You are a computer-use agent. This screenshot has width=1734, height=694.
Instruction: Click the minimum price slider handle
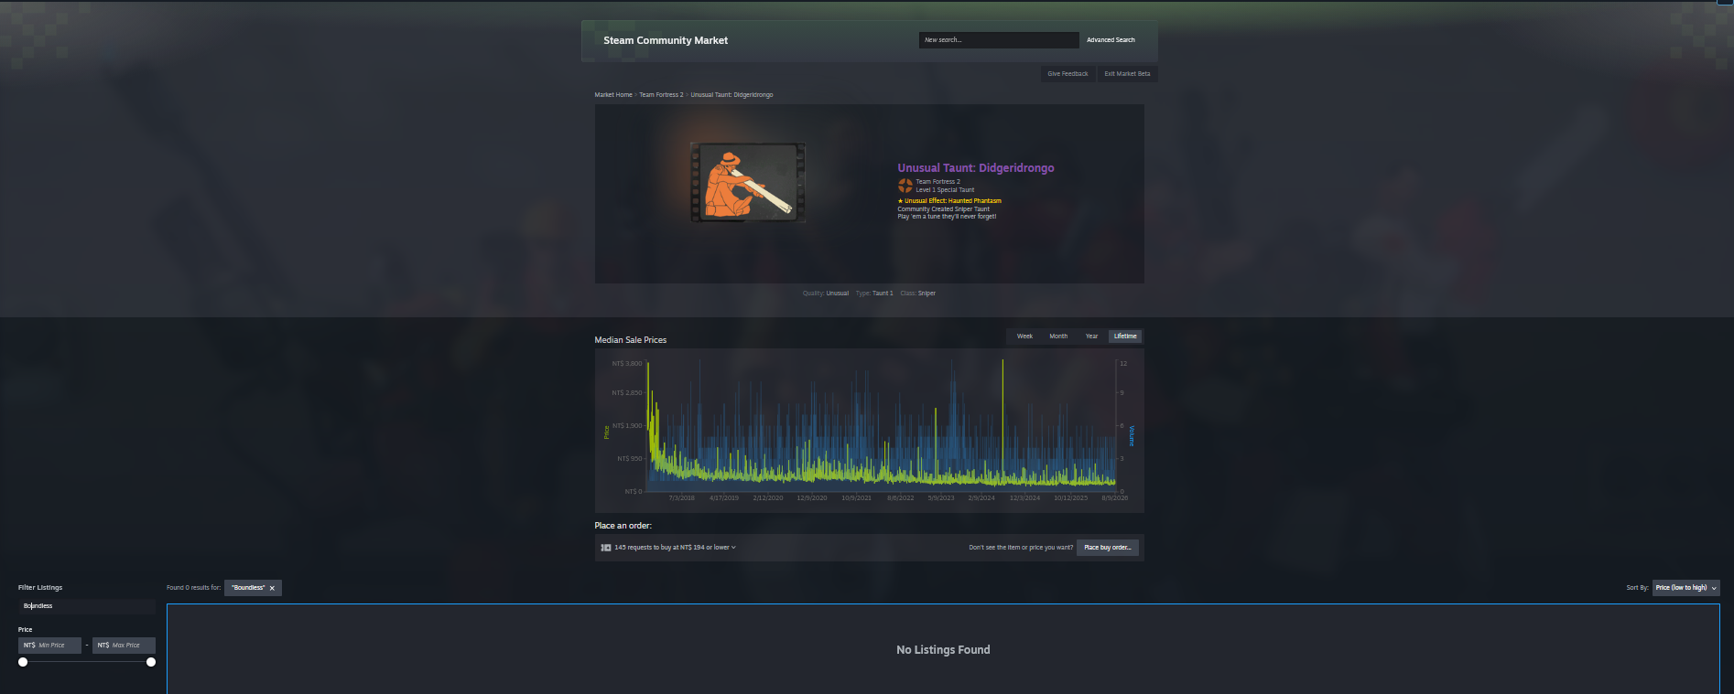(x=23, y=662)
